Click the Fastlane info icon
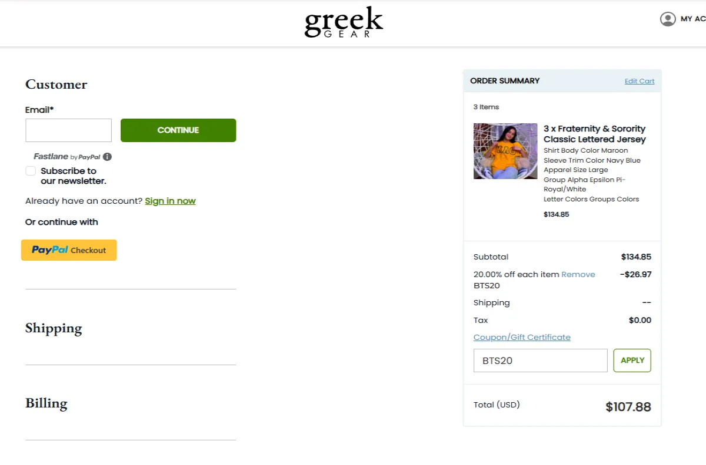 [107, 157]
